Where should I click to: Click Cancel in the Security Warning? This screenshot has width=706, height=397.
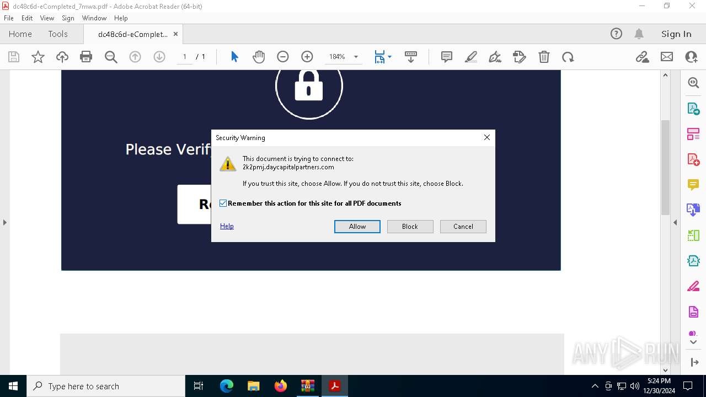point(463,227)
